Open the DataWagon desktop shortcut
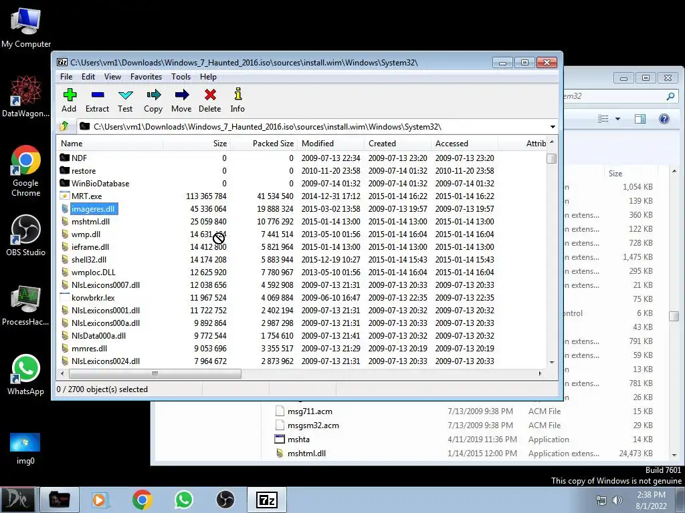 (x=26, y=96)
